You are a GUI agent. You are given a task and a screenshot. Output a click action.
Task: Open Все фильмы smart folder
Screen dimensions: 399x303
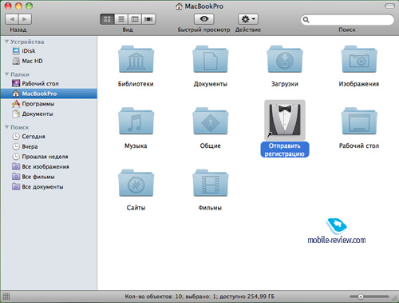click(x=49, y=177)
